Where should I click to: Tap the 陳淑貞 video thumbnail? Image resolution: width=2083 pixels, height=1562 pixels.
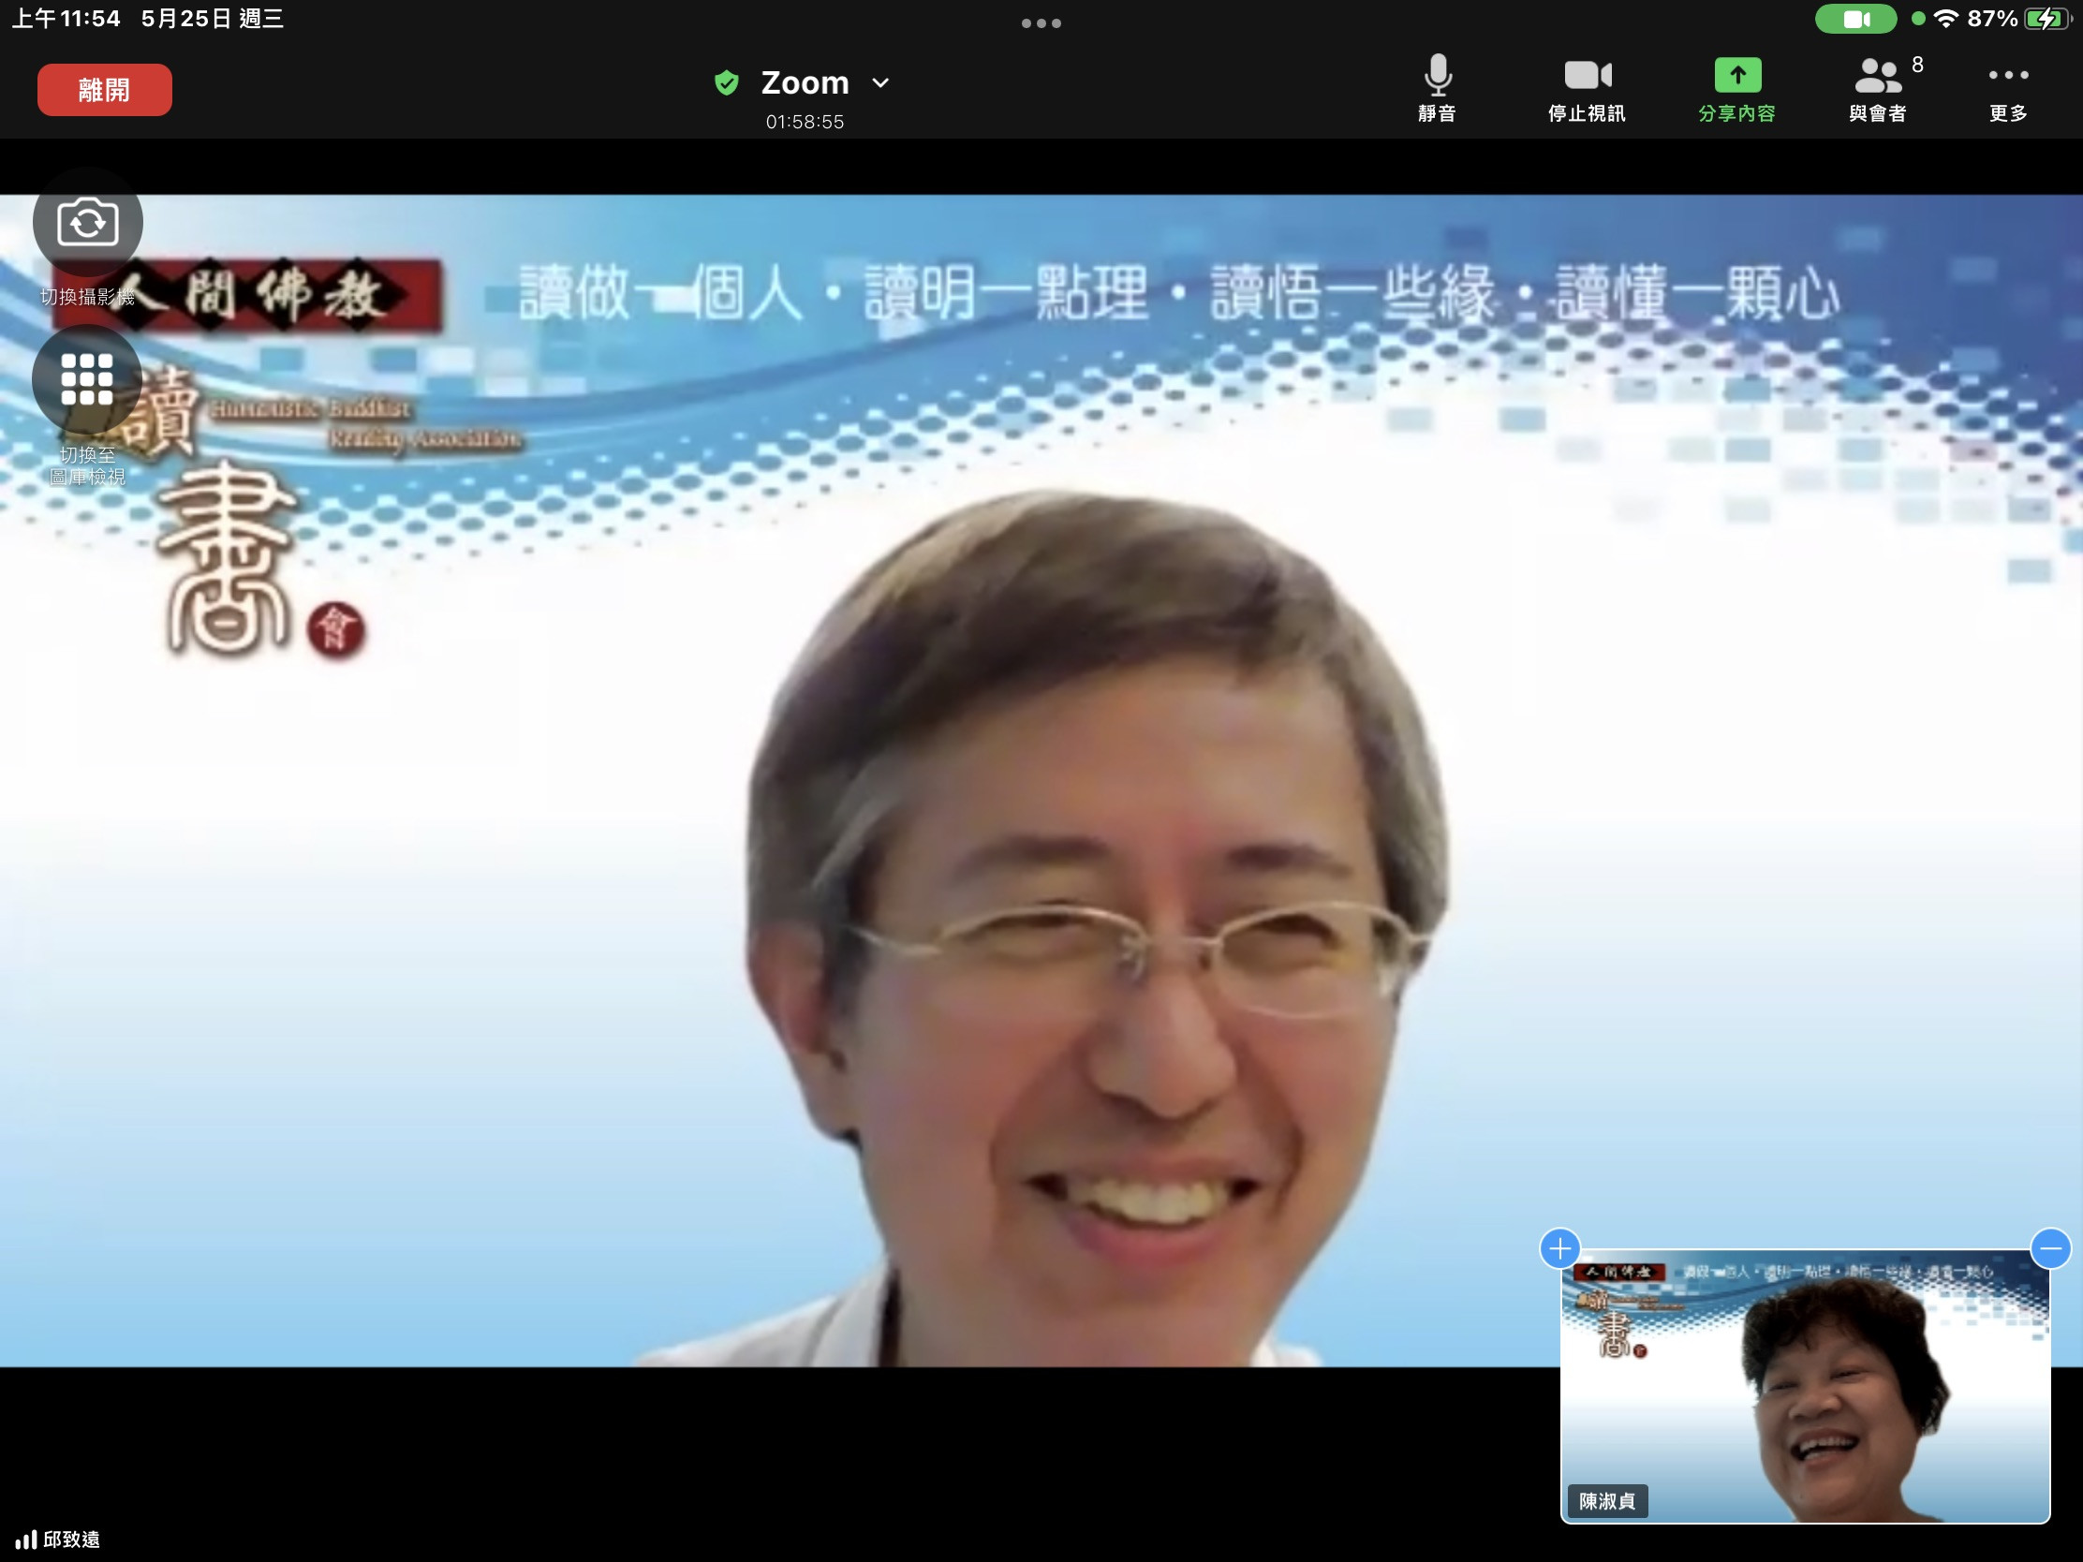click(1803, 1389)
